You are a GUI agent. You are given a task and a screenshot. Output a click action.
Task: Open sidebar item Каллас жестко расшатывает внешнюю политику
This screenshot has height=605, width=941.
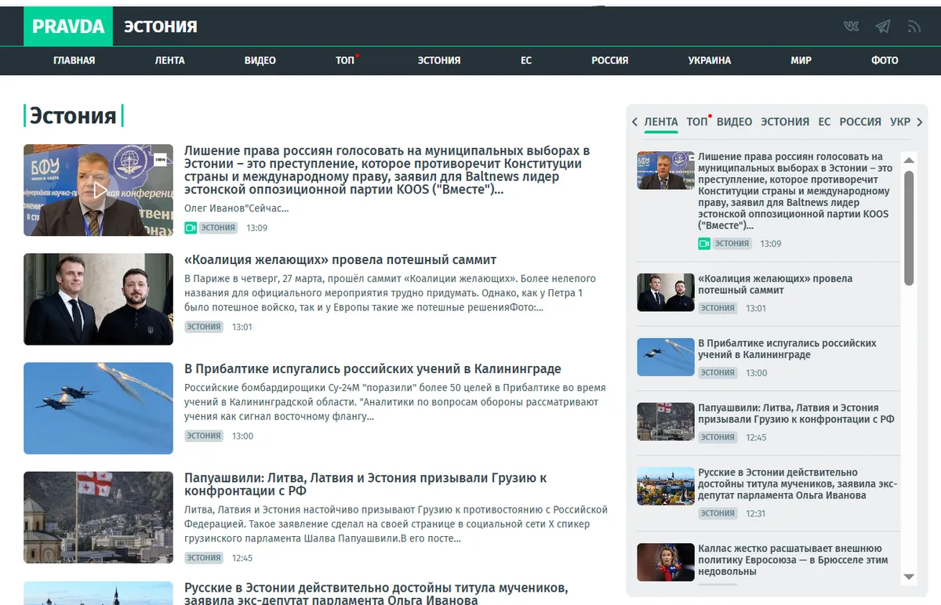tap(794, 560)
